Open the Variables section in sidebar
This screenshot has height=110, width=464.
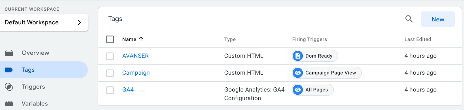pyautogui.click(x=35, y=104)
